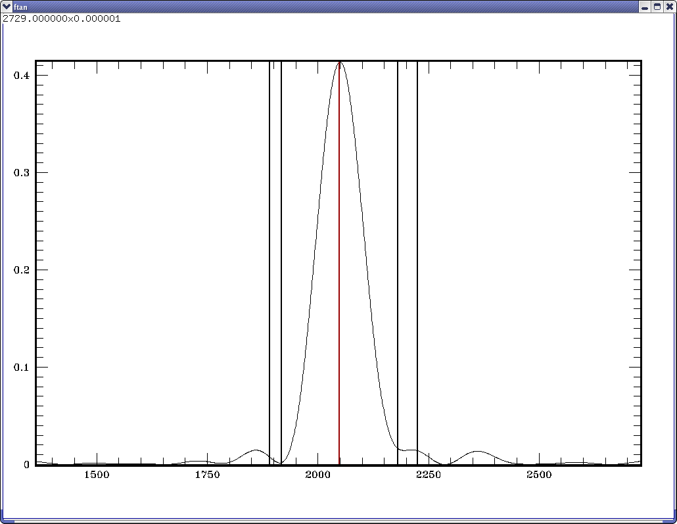Select the rightmost black vertical marker line
677x524 pixels.
tap(417, 264)
